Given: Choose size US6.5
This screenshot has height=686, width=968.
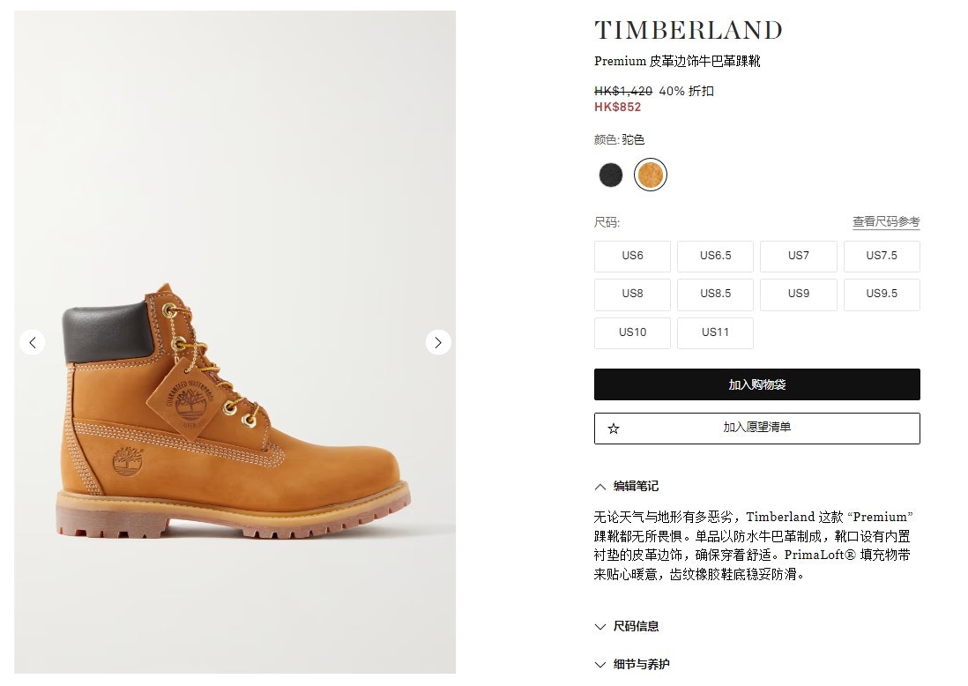Looking at the screenshot, I should coord(715,257).
